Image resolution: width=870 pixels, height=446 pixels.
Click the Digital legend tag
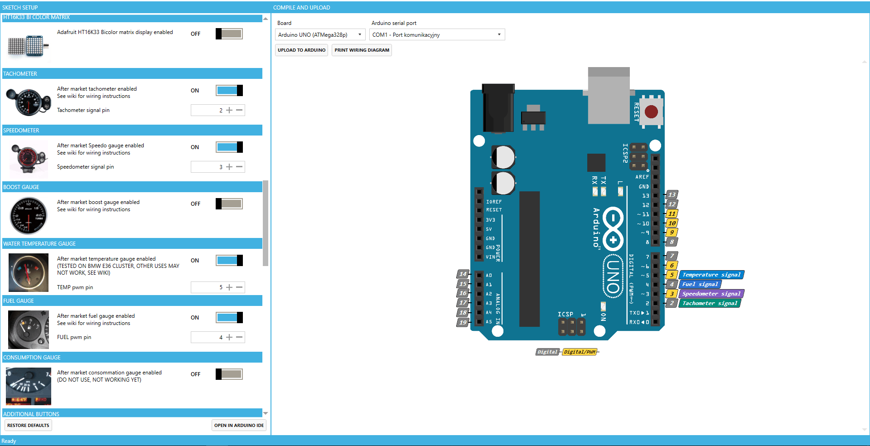547,352
